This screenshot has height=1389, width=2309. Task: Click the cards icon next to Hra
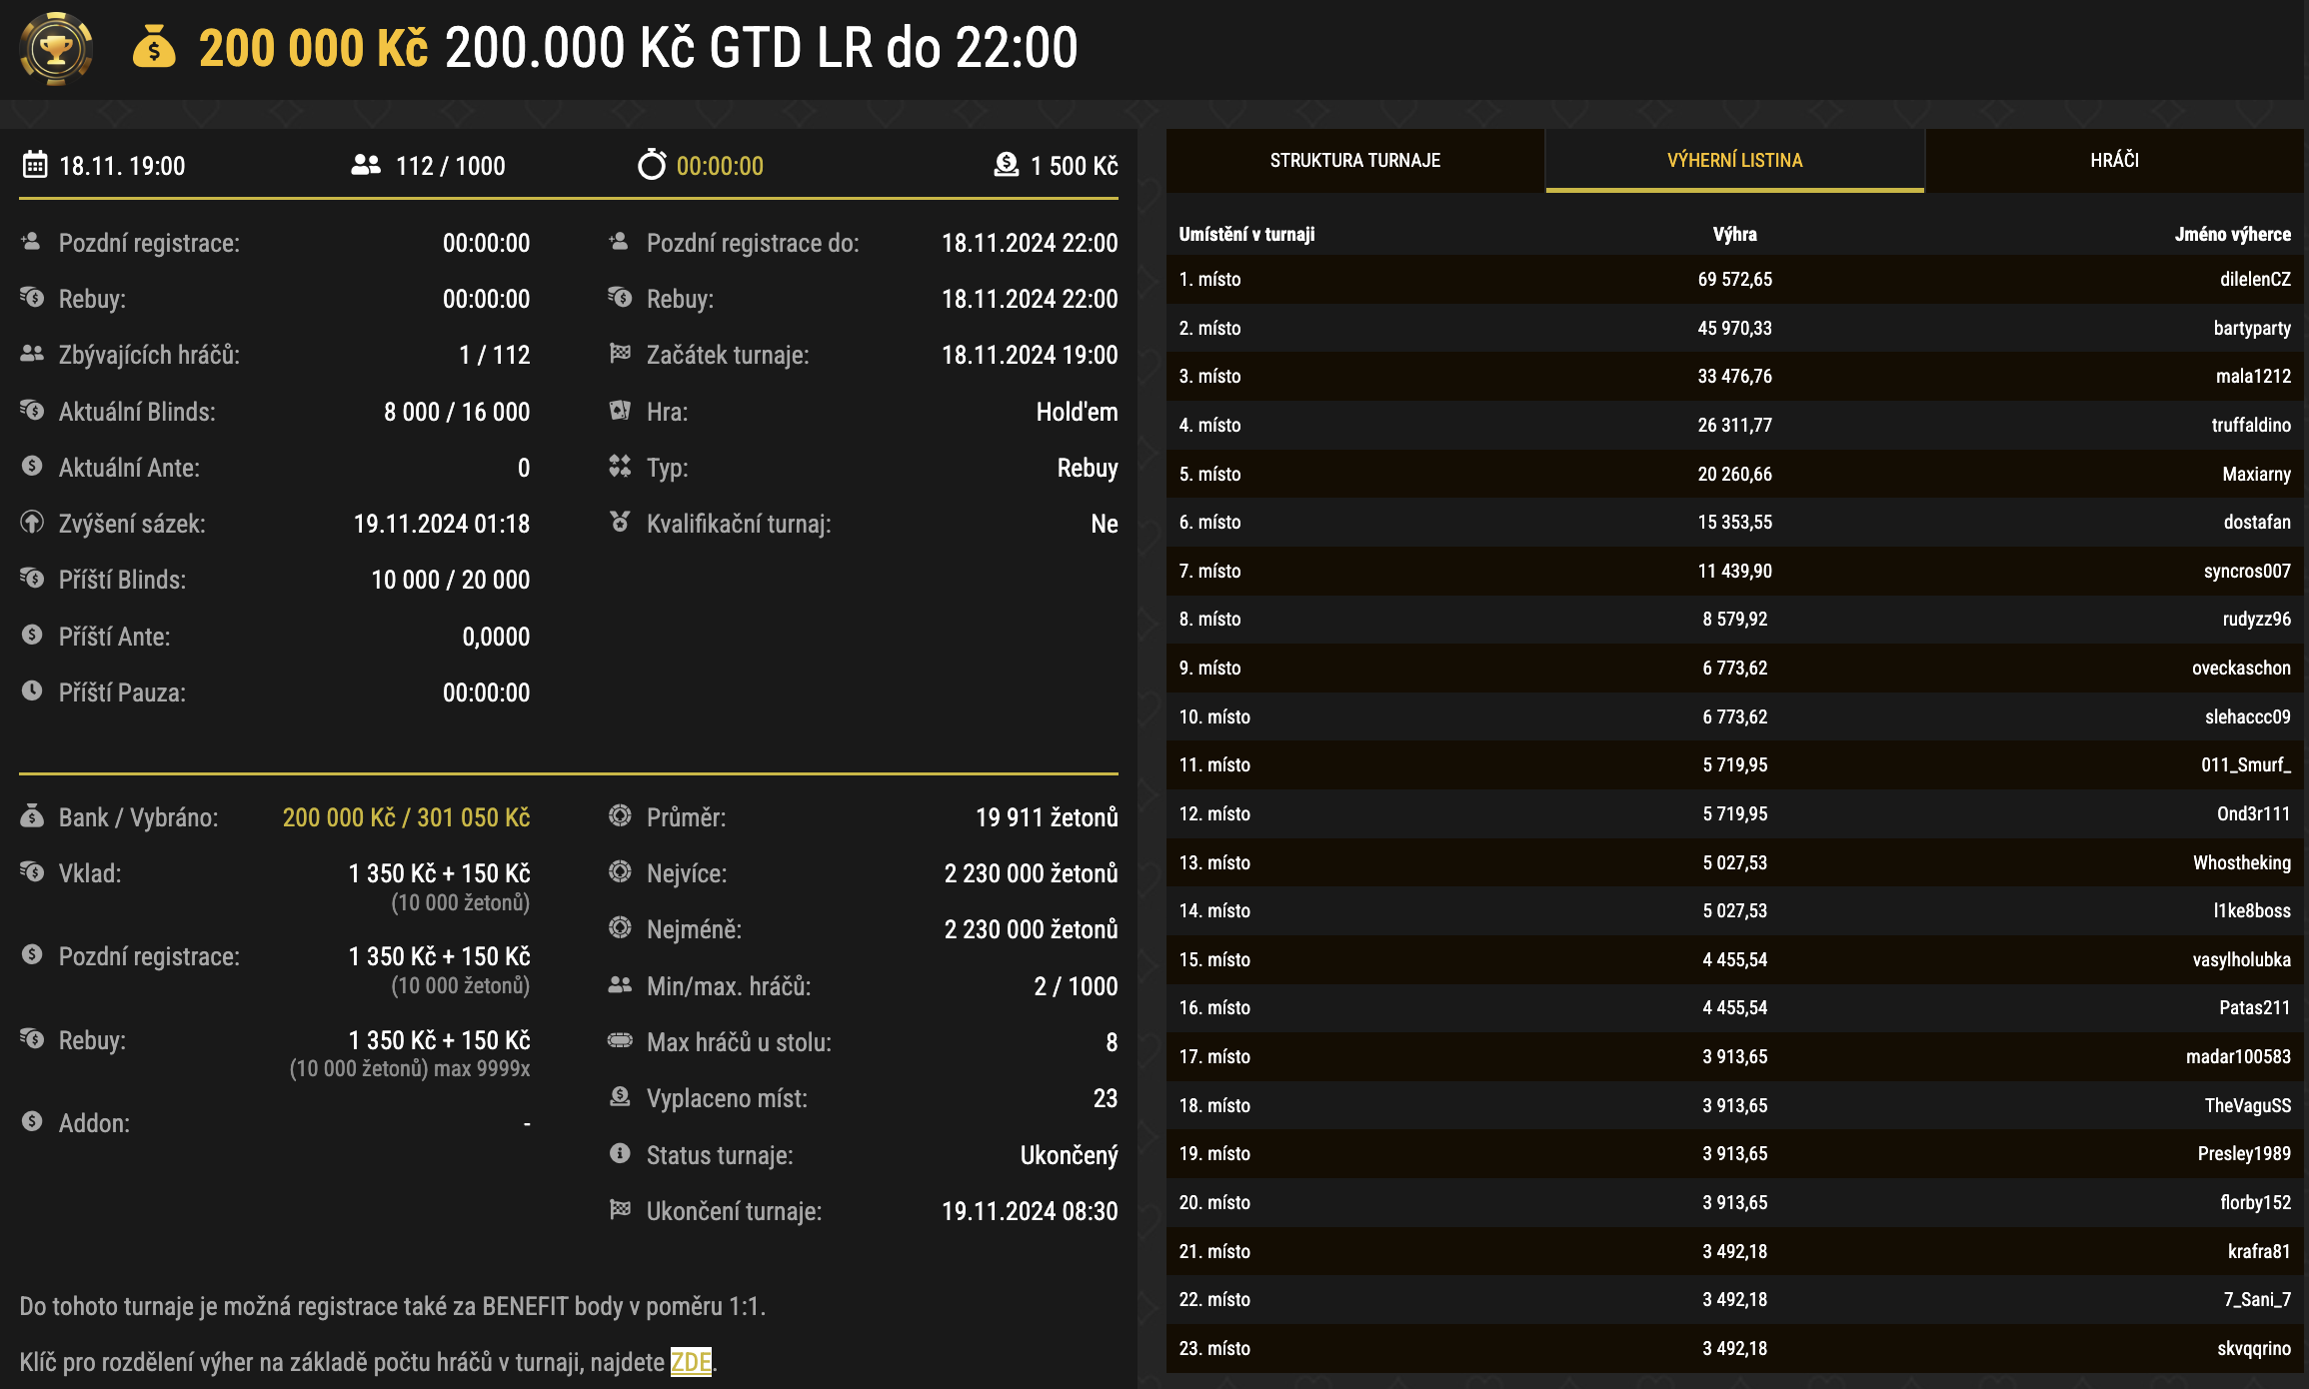(620, 411)
